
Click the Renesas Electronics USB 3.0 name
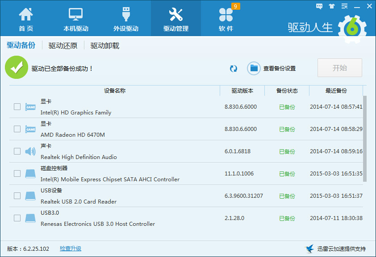point(98,224)
